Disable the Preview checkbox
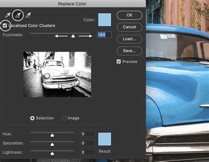This screenshot has height=162, width=209. click(119, 61)
